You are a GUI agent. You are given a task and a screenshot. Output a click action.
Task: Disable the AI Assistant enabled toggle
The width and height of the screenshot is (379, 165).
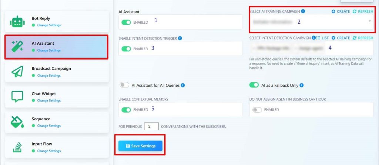(126, 22)
